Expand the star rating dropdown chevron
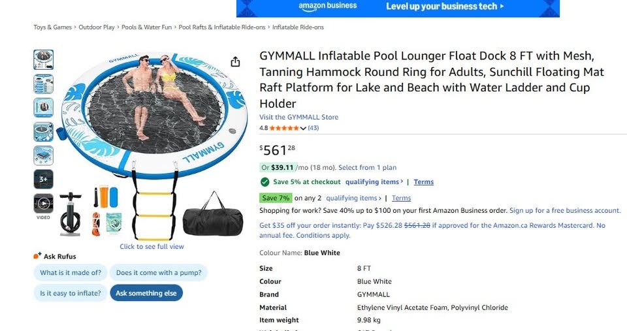 (303, 129)
